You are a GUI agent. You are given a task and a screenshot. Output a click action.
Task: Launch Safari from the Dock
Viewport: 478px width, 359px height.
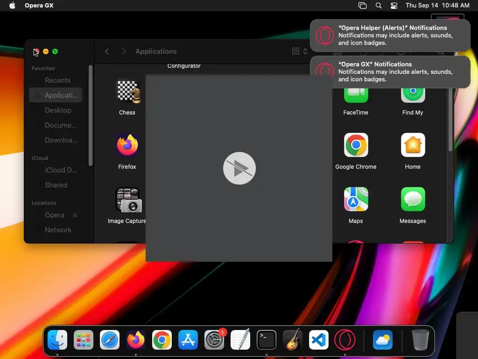pyautogui.click(x=110, y=339)
